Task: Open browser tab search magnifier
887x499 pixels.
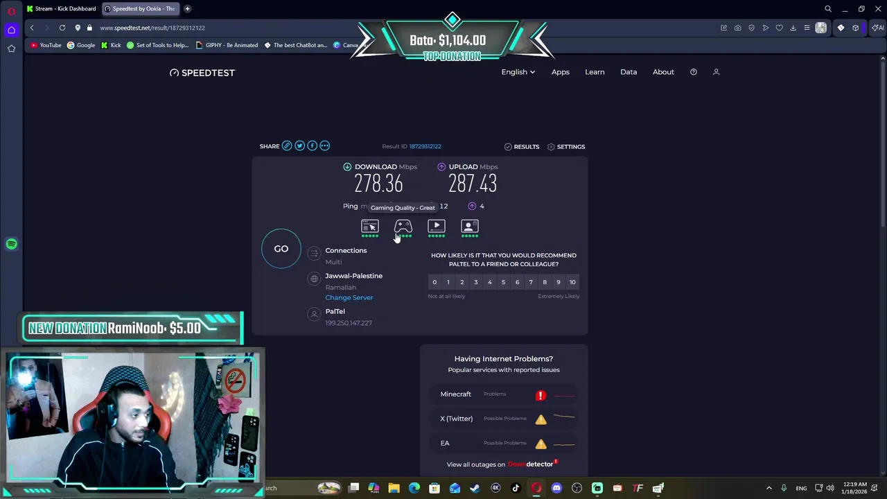Action: (x=828, y=9)
